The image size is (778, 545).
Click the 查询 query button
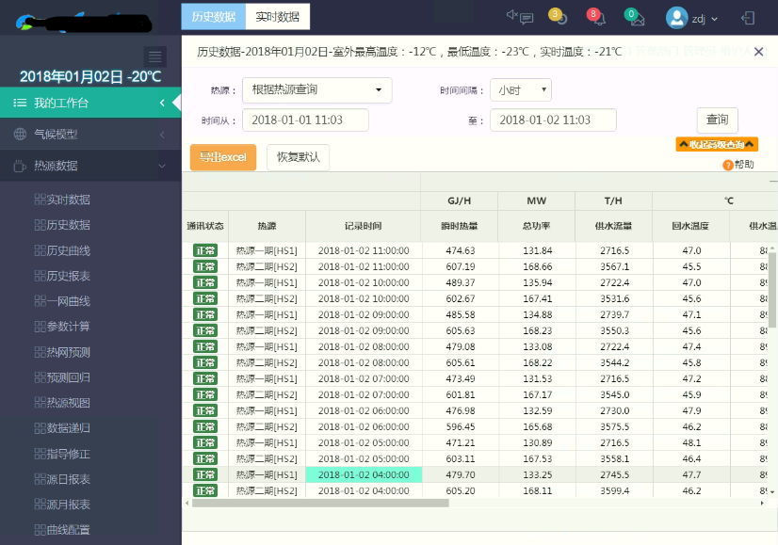717,120
